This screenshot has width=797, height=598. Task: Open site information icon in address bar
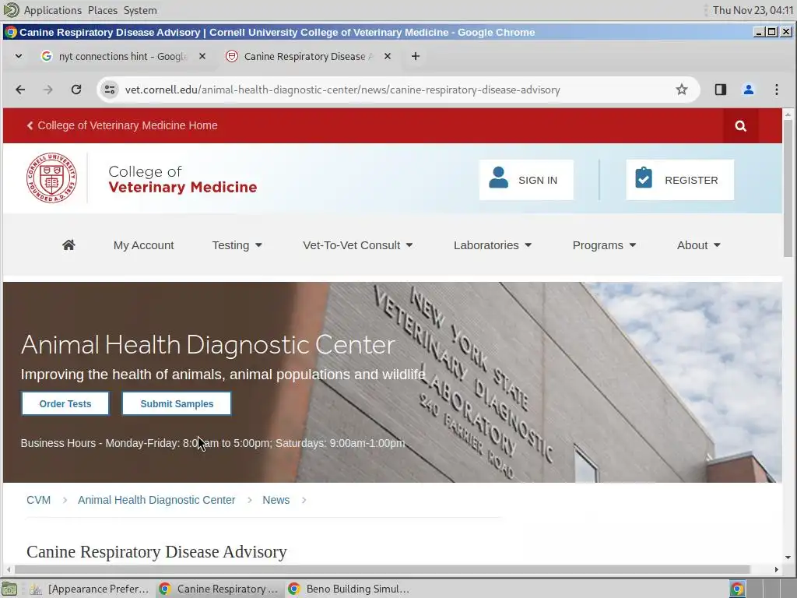(109, 90)
